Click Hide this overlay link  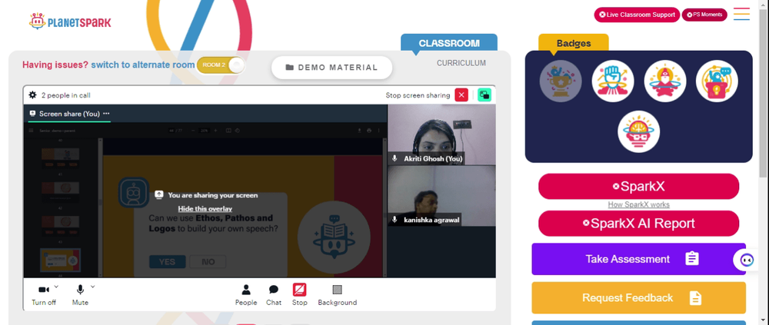205,209
